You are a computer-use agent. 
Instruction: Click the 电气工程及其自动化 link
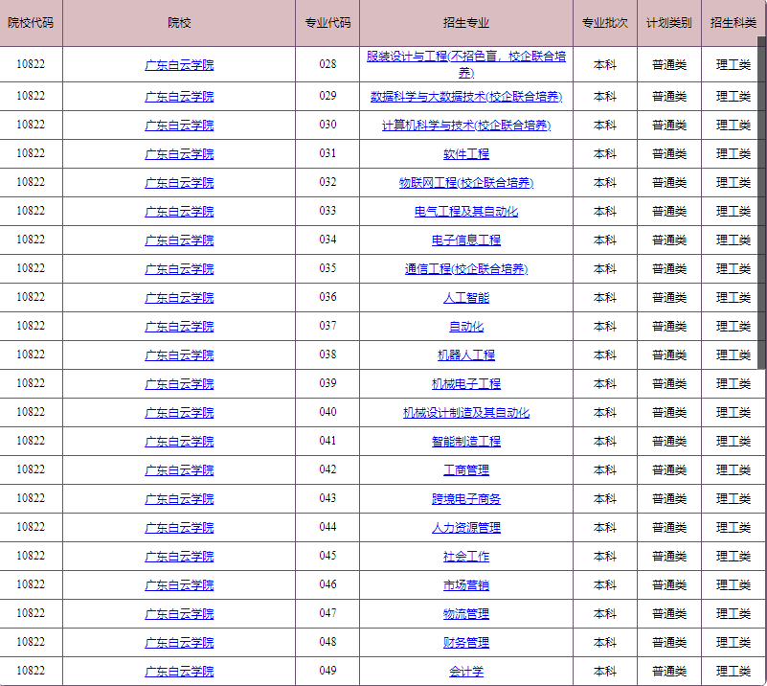465,212
